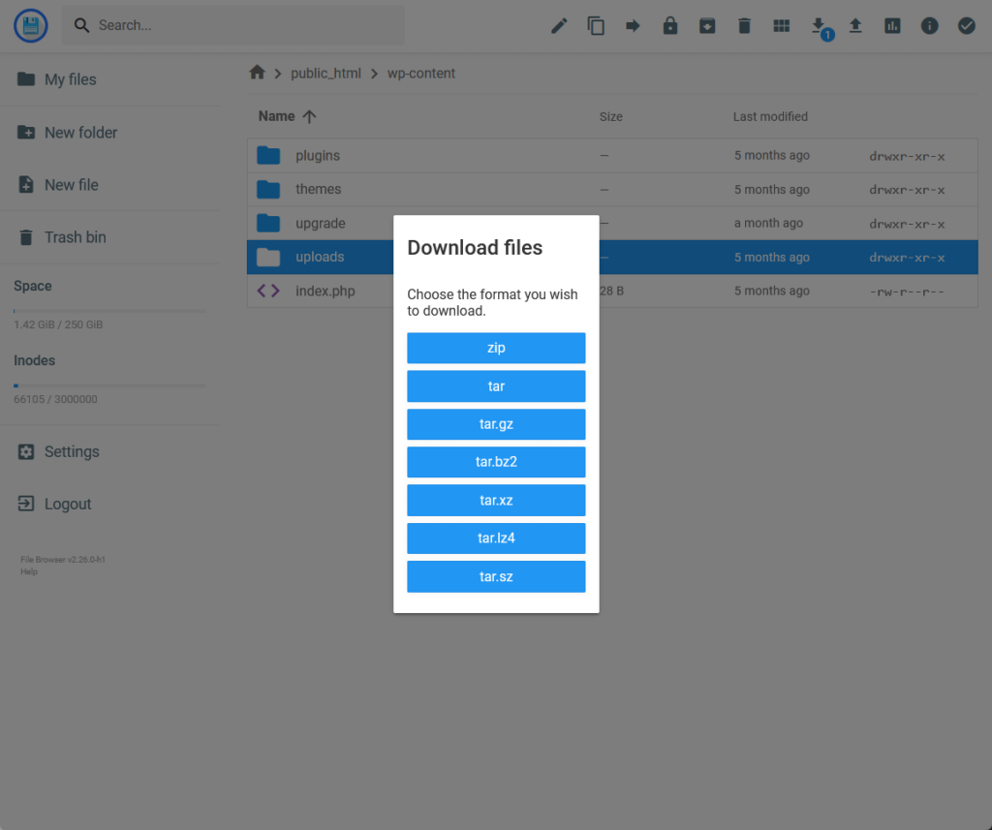Choose tar.xz download format
This screenshot has height=830, width=992.
[496, 501]
